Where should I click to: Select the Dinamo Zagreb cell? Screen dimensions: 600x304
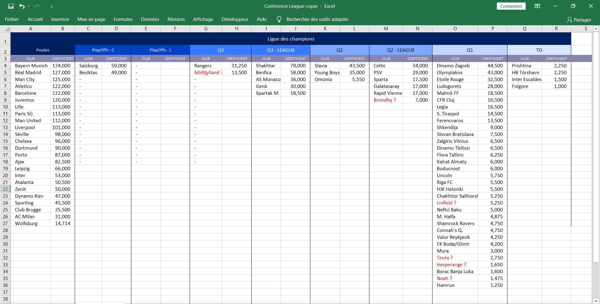(x=455, y=66)
